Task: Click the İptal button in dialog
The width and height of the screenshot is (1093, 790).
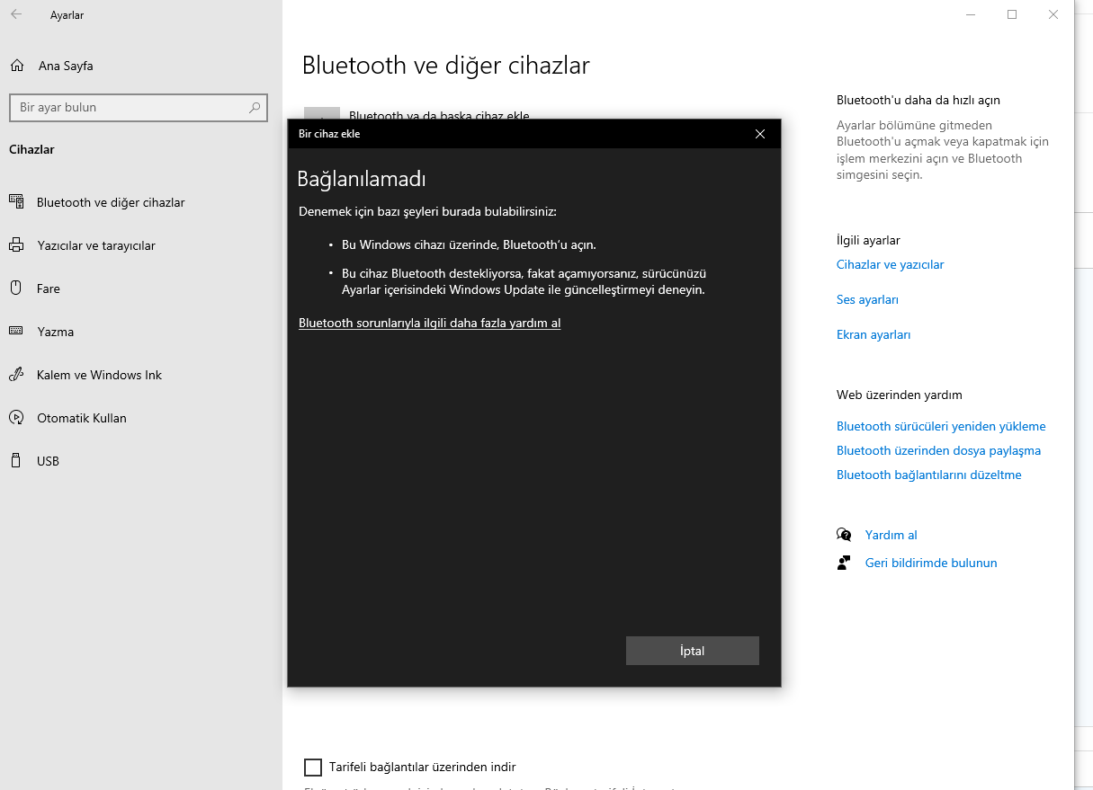Action: pyautogui.click(x=693, y=651)
